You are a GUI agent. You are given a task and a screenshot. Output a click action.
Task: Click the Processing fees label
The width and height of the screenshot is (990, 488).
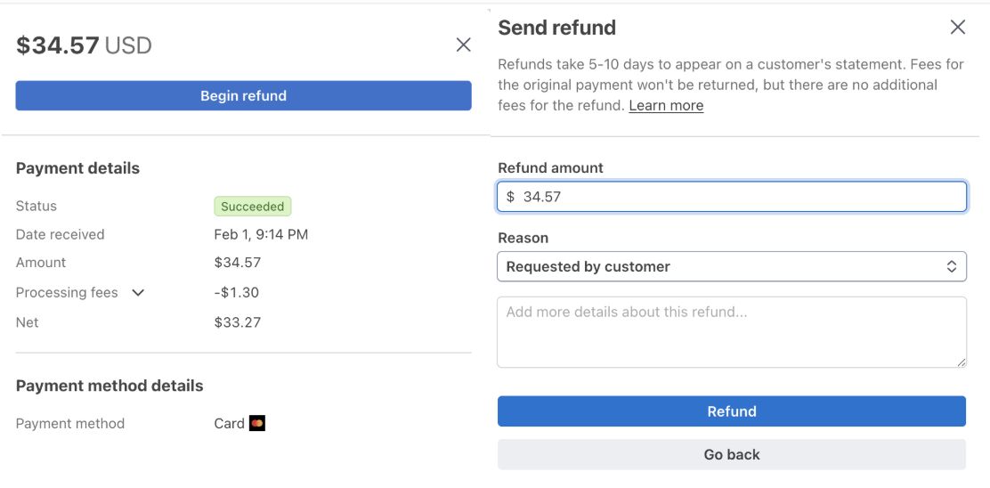(67, 293)
